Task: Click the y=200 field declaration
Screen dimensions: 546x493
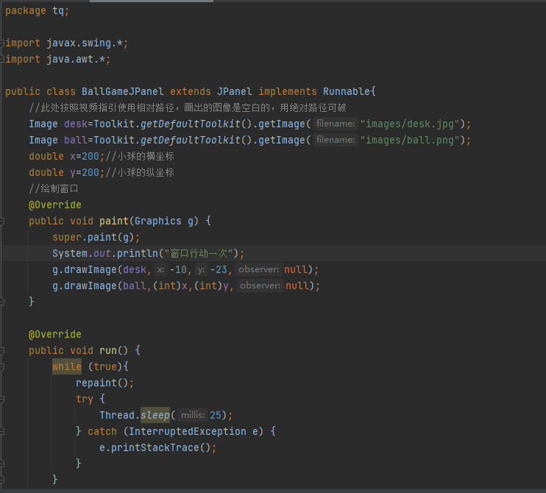Action: 85,173
